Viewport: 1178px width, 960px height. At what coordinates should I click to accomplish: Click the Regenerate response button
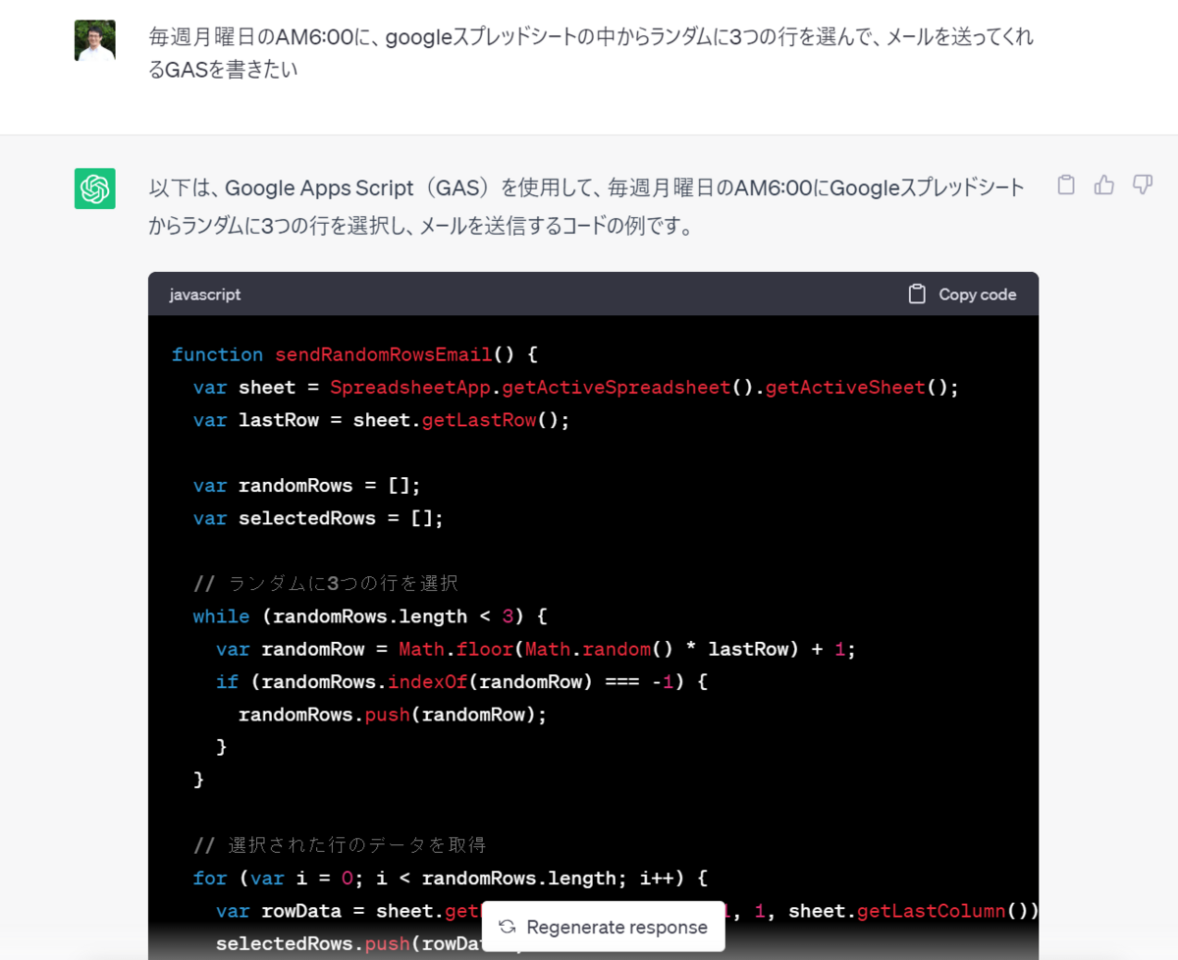(x=604, y=927)
